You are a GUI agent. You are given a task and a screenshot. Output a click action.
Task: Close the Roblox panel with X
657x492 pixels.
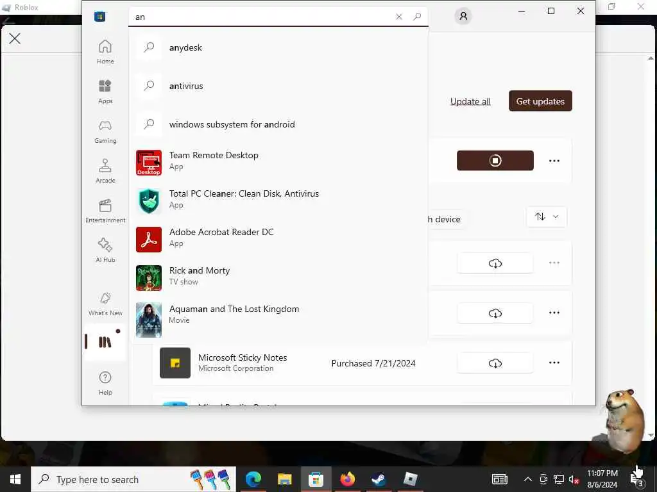(15, 38)
